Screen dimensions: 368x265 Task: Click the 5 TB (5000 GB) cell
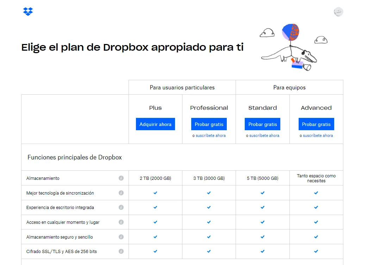coord(263,178)
